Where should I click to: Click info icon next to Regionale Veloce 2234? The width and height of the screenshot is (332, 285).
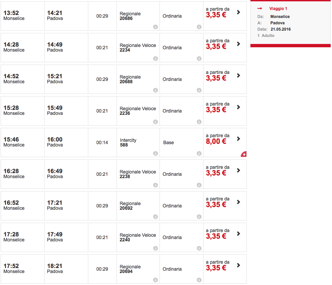(156, 59)
